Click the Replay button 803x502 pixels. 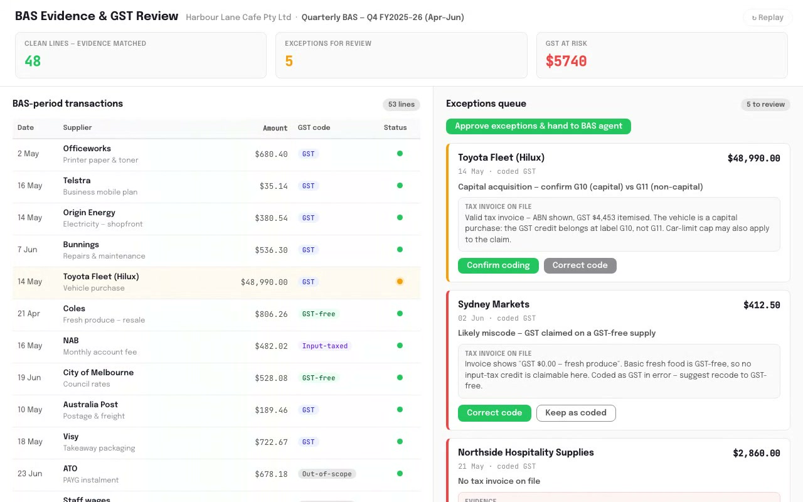(768, 18)
